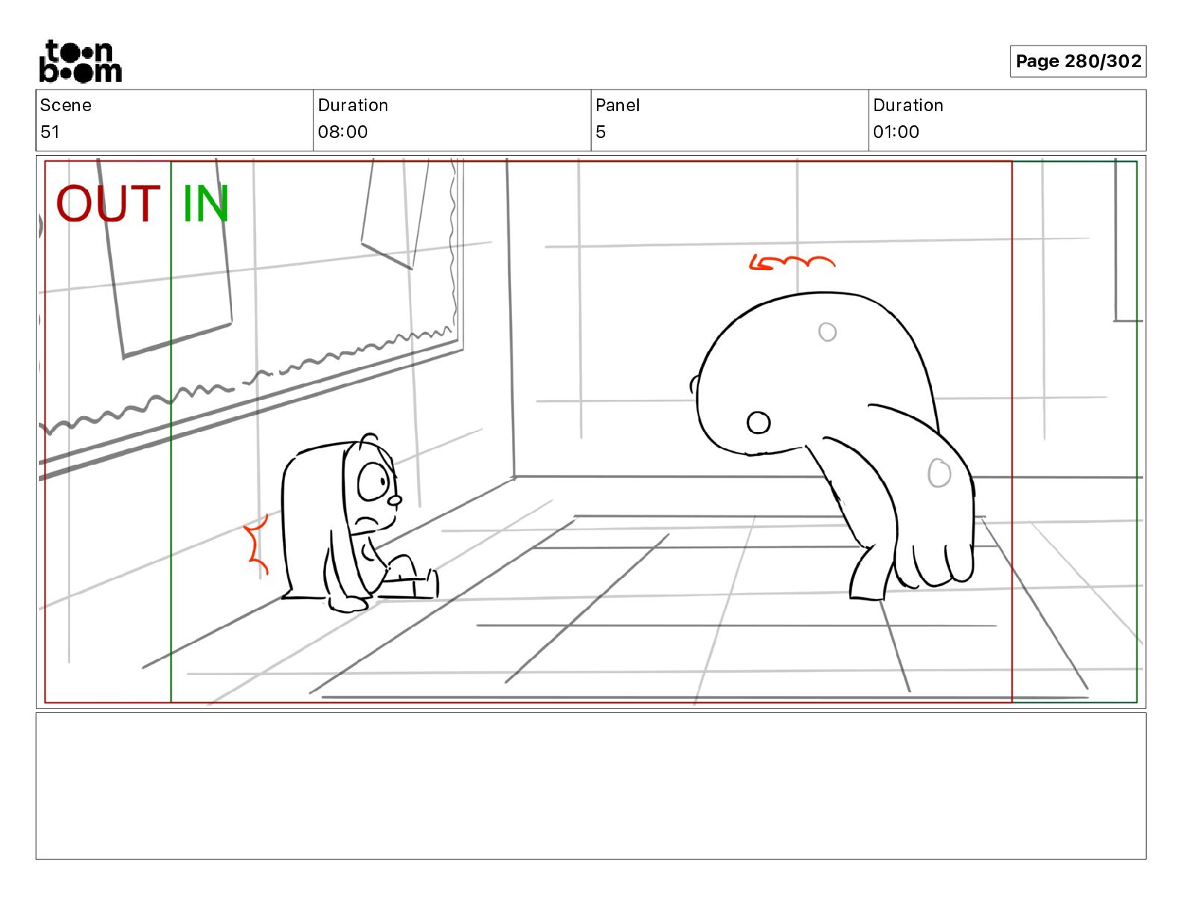Select the Scene 51 field
Screen dimensions: 1182x913
pyautogui.click(x=175, y=120)
